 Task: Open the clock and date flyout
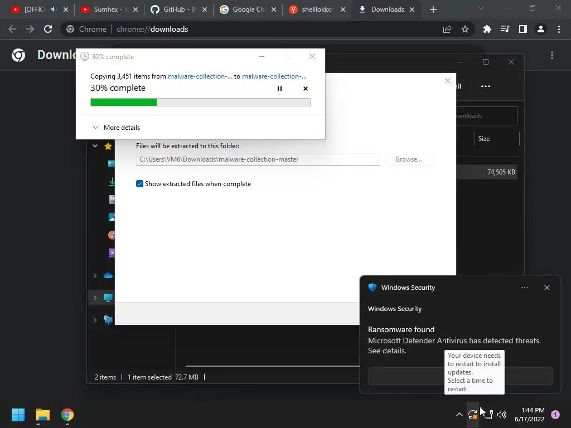click(x=530, y=415)
